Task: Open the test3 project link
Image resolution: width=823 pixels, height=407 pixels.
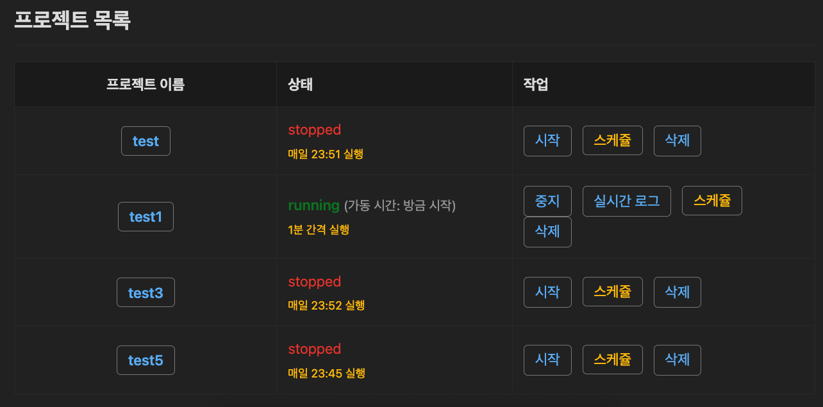Action: coord(145,293)
